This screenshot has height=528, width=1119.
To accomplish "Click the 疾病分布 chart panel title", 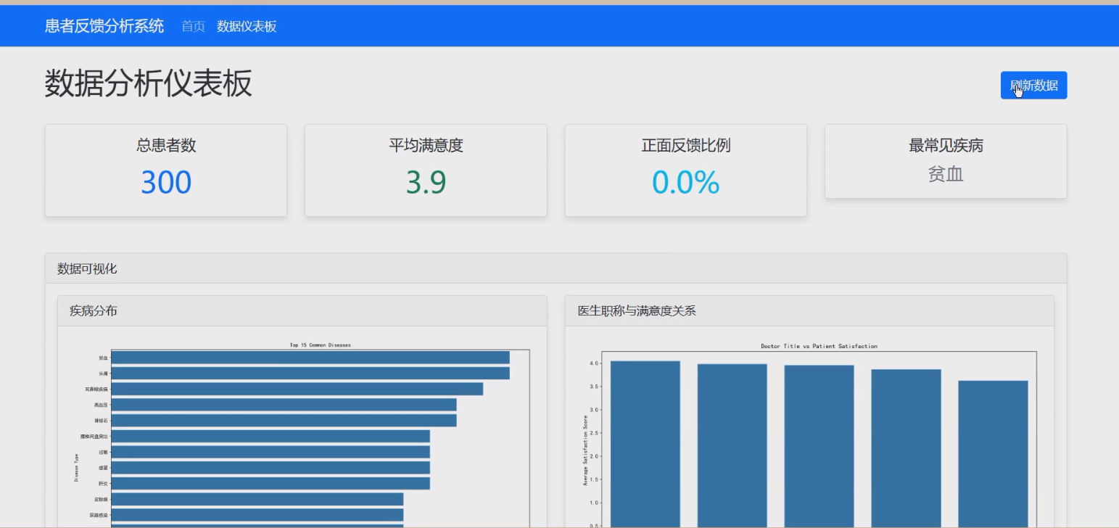I will tap(94, 311).
